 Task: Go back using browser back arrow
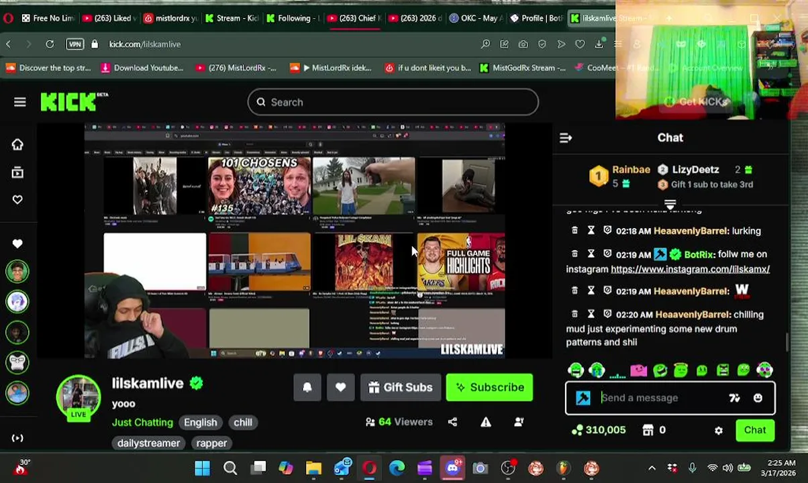tap(9, 44)
